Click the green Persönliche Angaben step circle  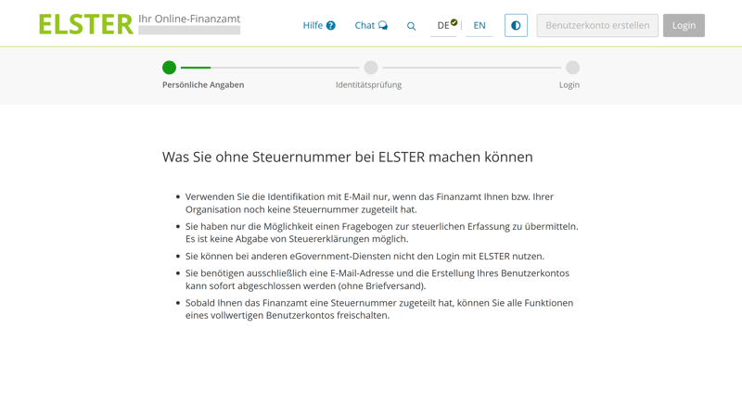click(169, 68)
